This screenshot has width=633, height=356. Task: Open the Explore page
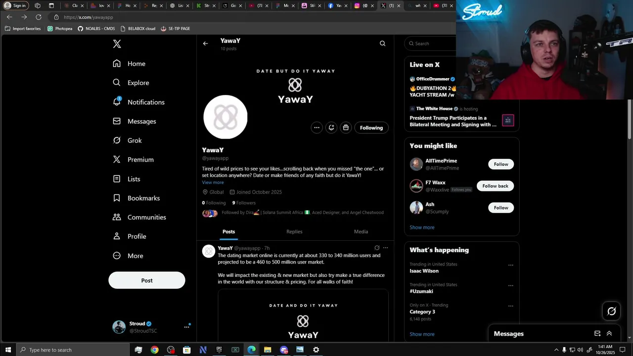131,83
